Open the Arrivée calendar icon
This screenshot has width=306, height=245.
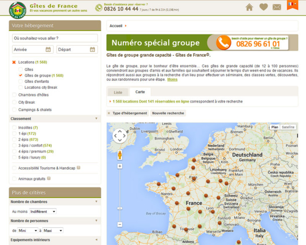[x=48, y=50]
